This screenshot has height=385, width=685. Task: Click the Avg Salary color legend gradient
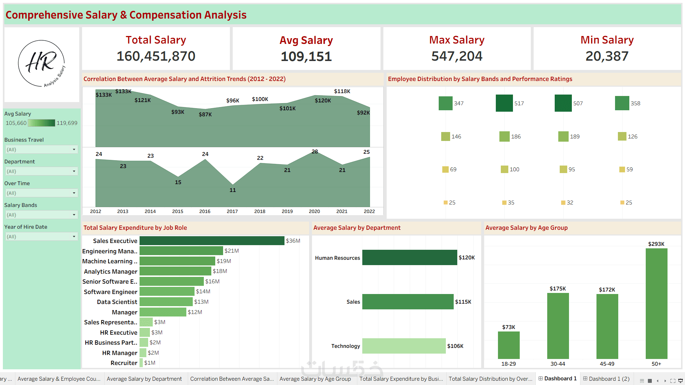tap(41, 123)
